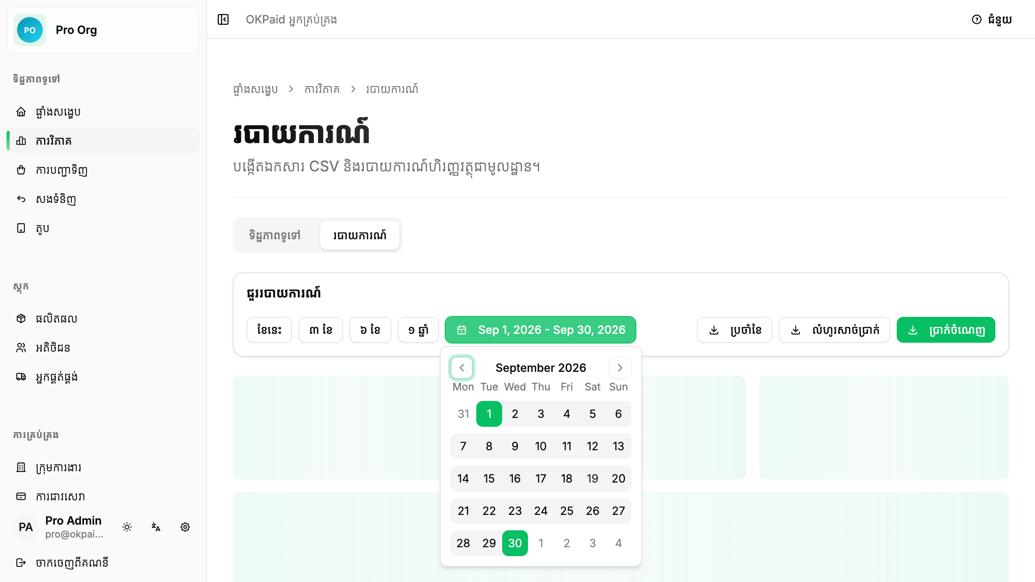Open the Sep 1, 2026 - Sep 30, 2026 date picker
The image size is (1035, 582).
click(540, 330)
